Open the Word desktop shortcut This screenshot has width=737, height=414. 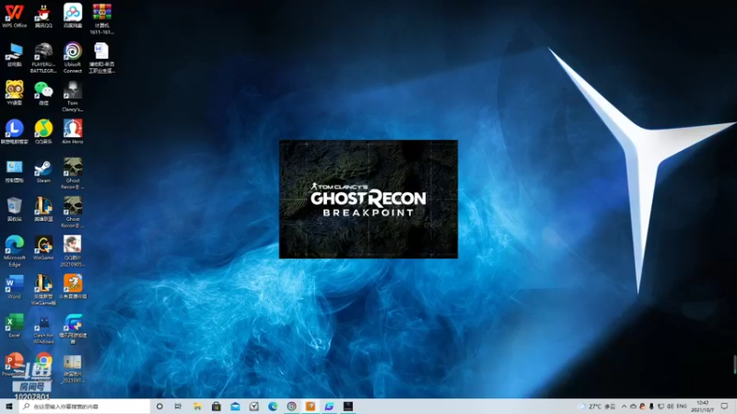[x=14, y=287]
